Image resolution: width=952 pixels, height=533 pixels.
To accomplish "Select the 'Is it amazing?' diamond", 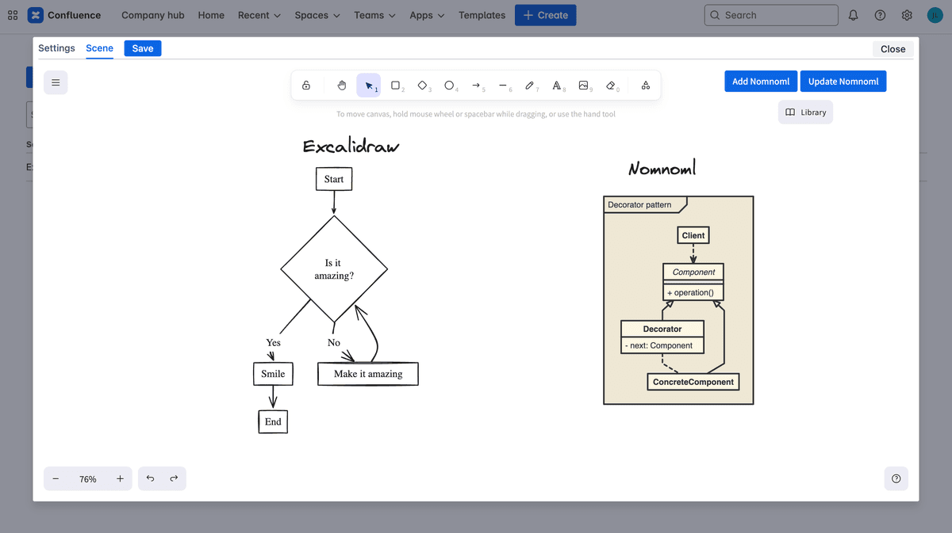I will pyautogui.click(x=334, y=269).
